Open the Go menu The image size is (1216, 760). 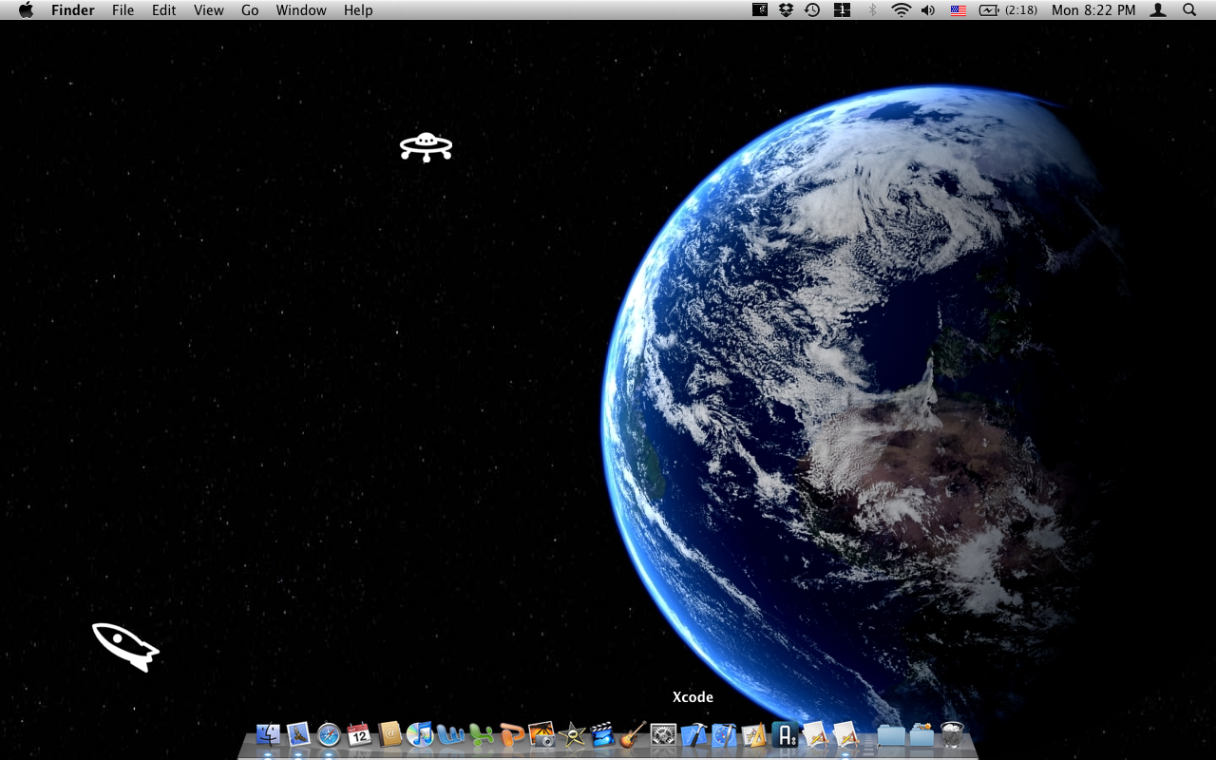[x=250, y=10]
